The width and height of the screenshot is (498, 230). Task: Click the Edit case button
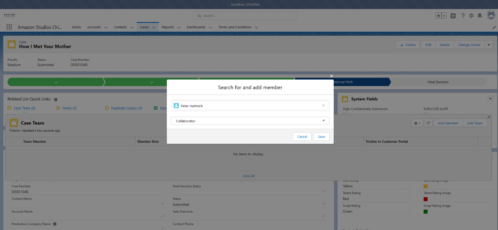428,45
